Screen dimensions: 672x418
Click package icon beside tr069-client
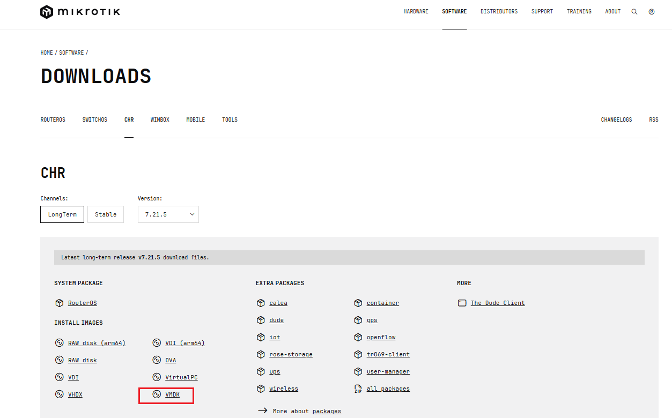point(358,354)
